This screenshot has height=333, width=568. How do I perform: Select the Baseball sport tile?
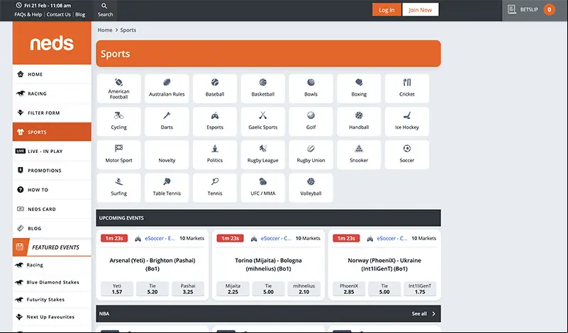pyautogui.click(x=215, y=89)
